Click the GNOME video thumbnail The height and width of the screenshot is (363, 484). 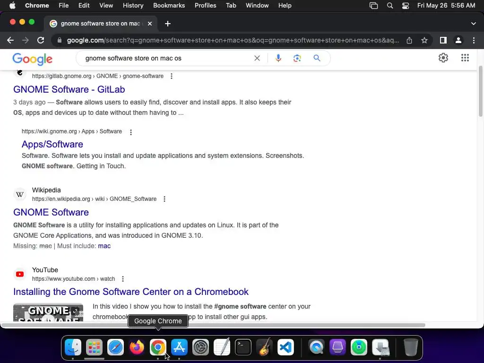pos(48,312)
